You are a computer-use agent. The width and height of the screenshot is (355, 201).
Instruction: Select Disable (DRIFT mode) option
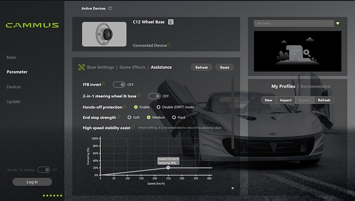click(x=158, y=107)
